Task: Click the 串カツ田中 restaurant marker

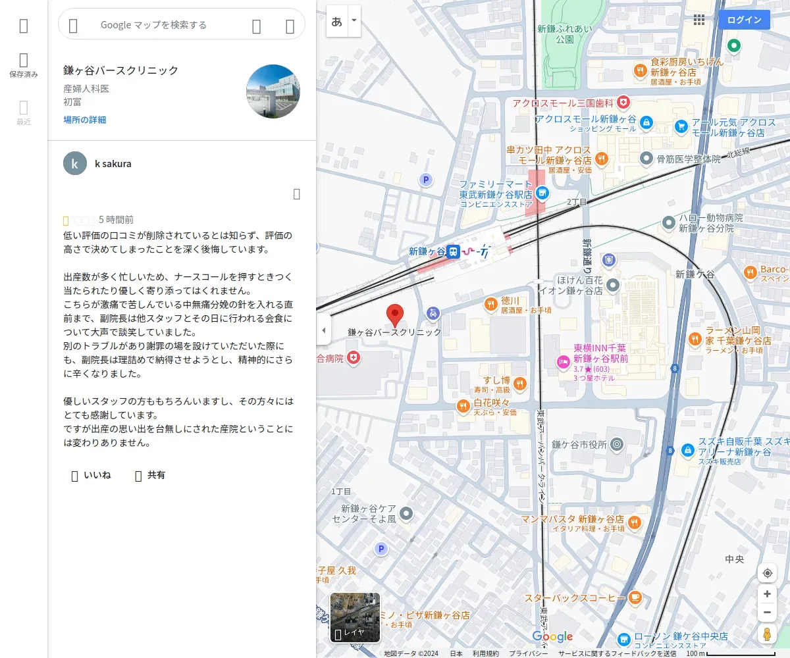Action: [601, 158]
